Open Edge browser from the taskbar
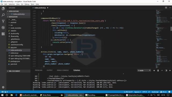172x97 pixels. point(16,95)
